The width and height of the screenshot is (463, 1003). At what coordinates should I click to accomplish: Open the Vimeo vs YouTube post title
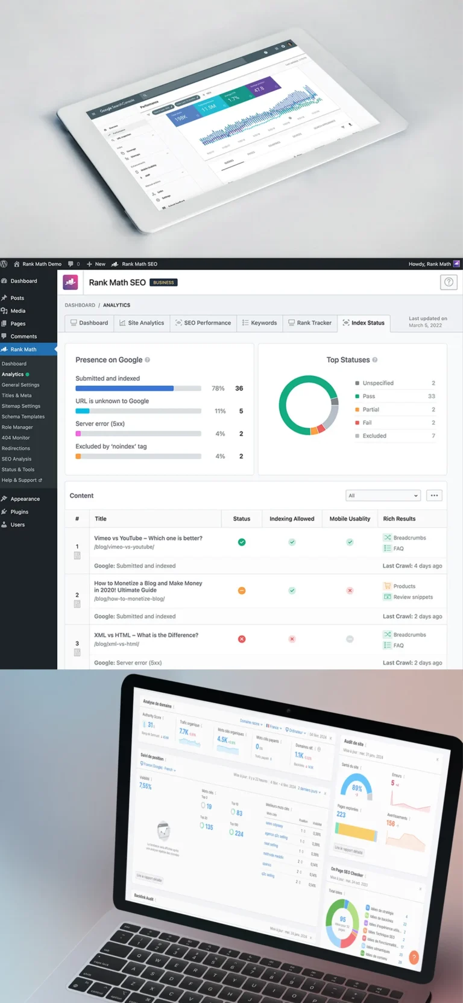click(148, 538)
